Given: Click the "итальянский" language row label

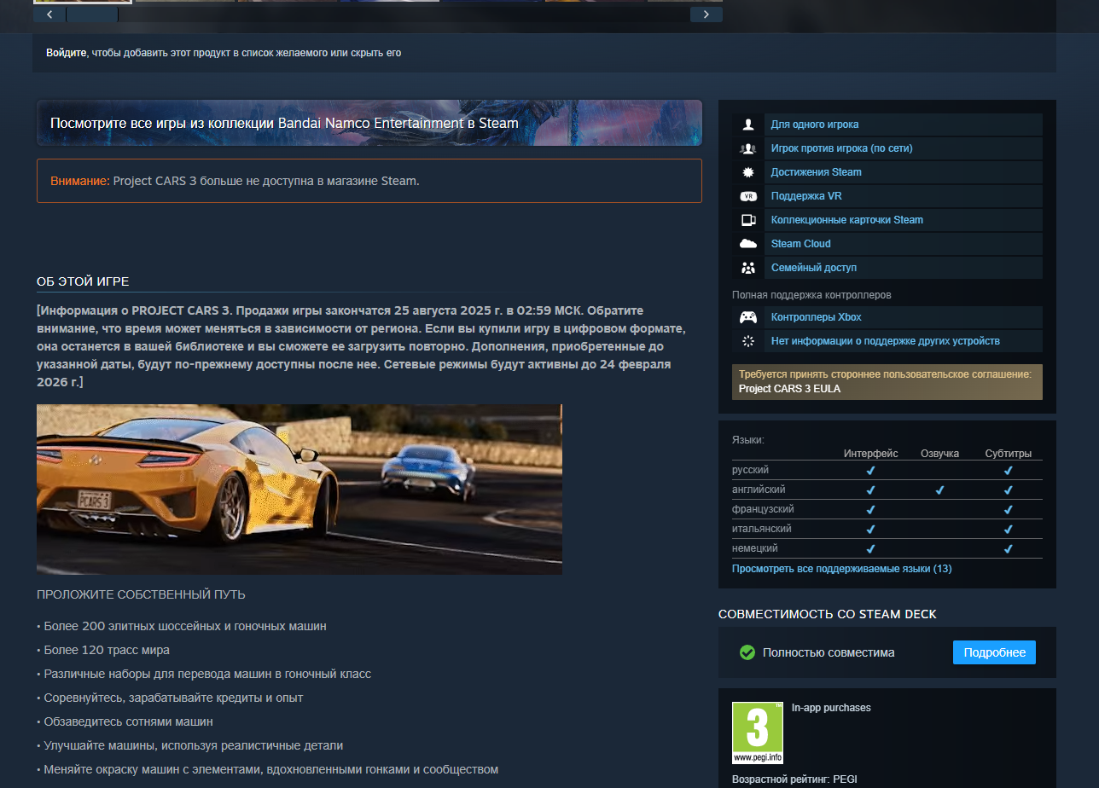Looking at the screenshot, I should 761,529.
